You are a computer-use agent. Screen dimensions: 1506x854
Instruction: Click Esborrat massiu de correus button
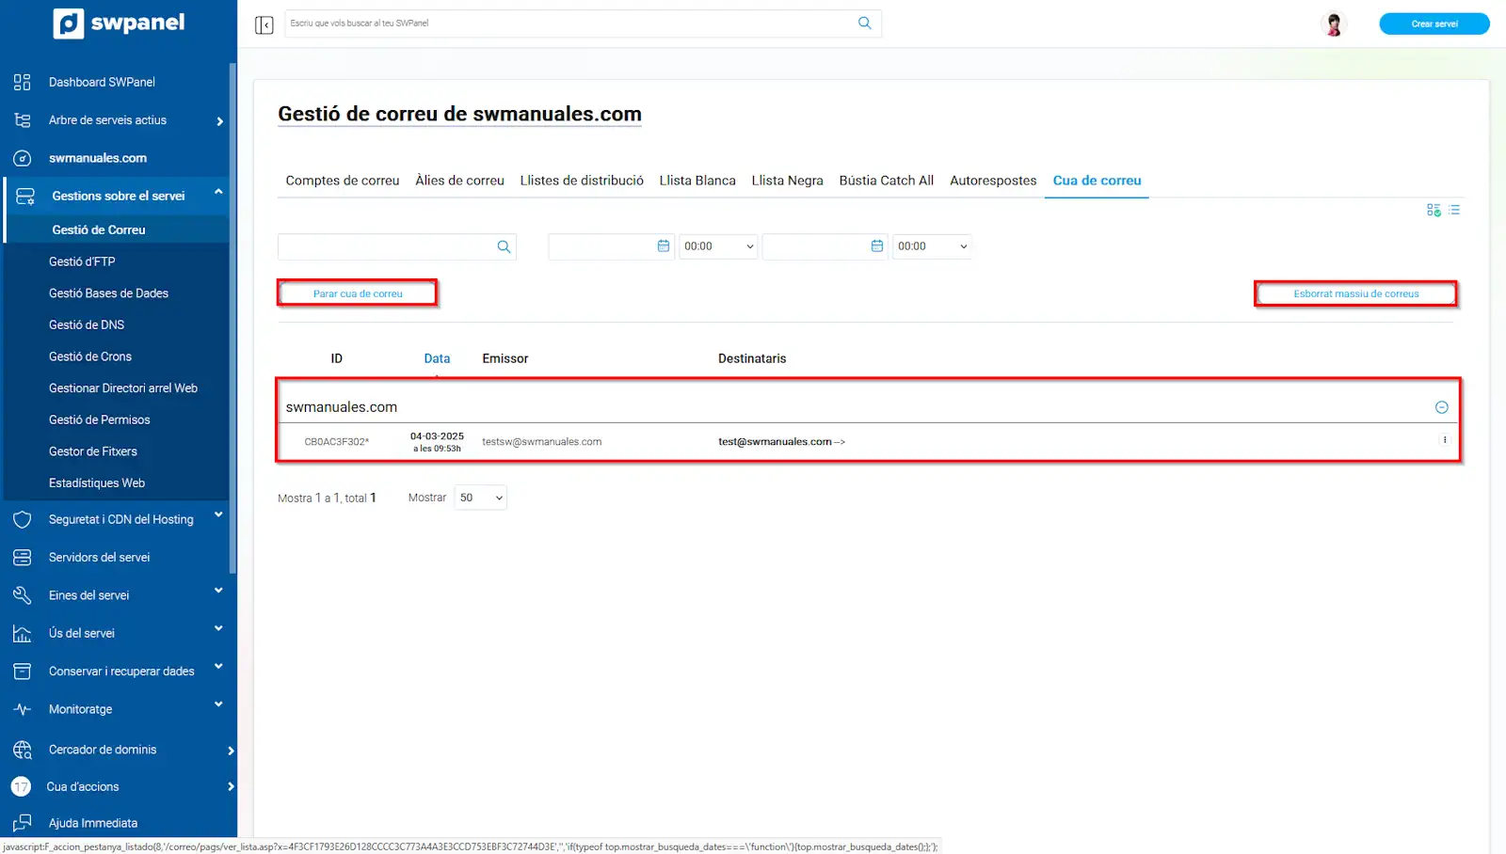pyautogui.click(x=1355, y=293)
